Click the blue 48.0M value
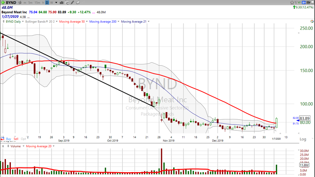The height and width of the screenshot is (177, 315). [x=7, y=8]
